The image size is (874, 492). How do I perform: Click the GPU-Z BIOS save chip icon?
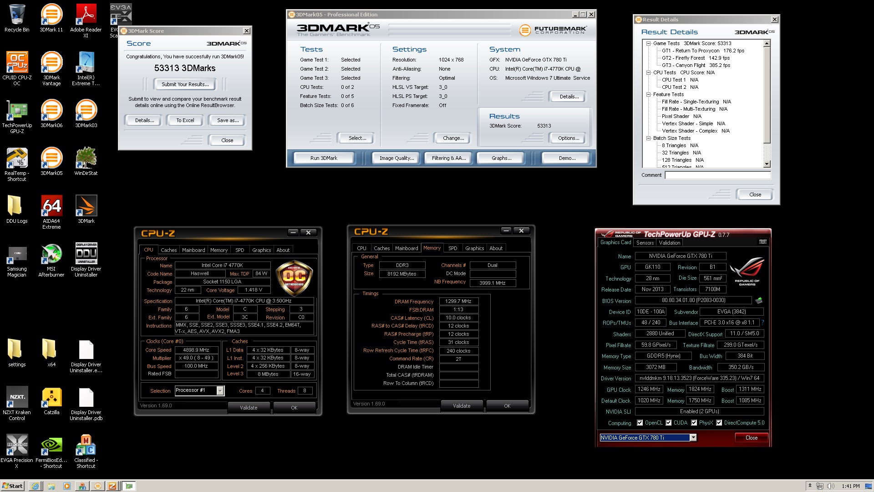(x=758, y=300)
